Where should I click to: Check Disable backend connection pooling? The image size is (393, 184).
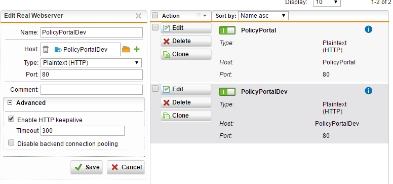(11, 142)
